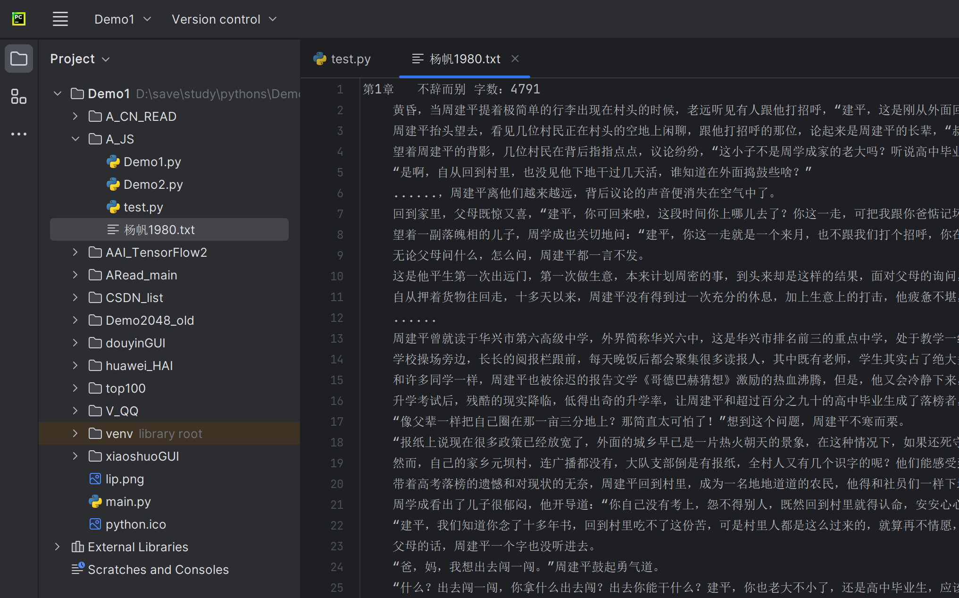Viewport: 959px width, 598px height.
Task: Click line number 13 in gutter
Action: (x=337, y=338)
